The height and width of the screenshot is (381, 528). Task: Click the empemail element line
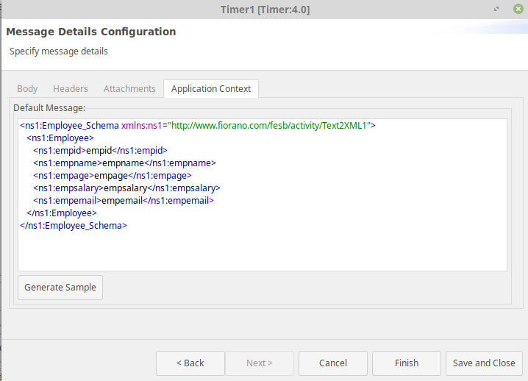point(124,201)
